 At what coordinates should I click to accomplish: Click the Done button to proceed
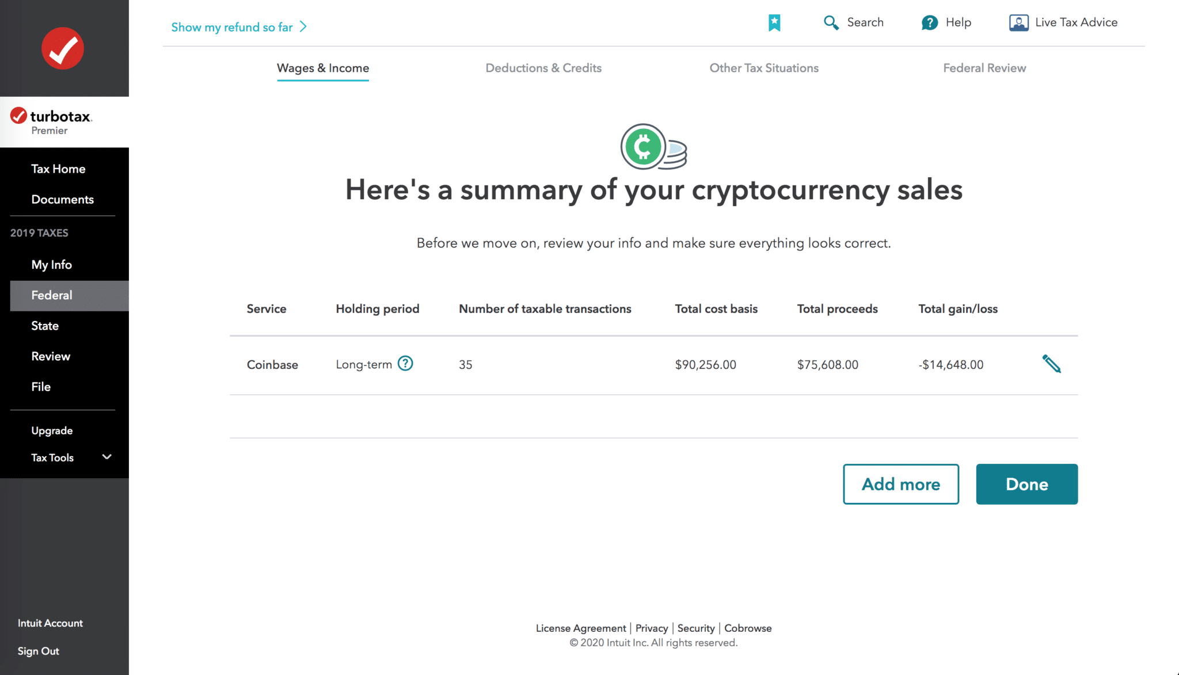[x=1027, y=484]
